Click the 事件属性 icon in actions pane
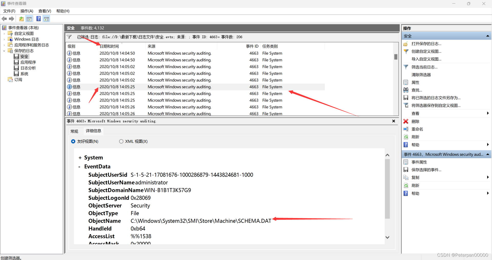This screenshot has height=260, width=492. [x=406, y=162]
